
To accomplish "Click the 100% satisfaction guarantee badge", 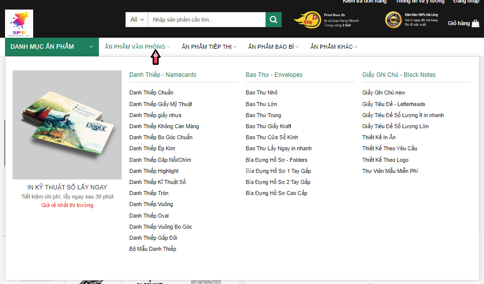I will point(393,20).
